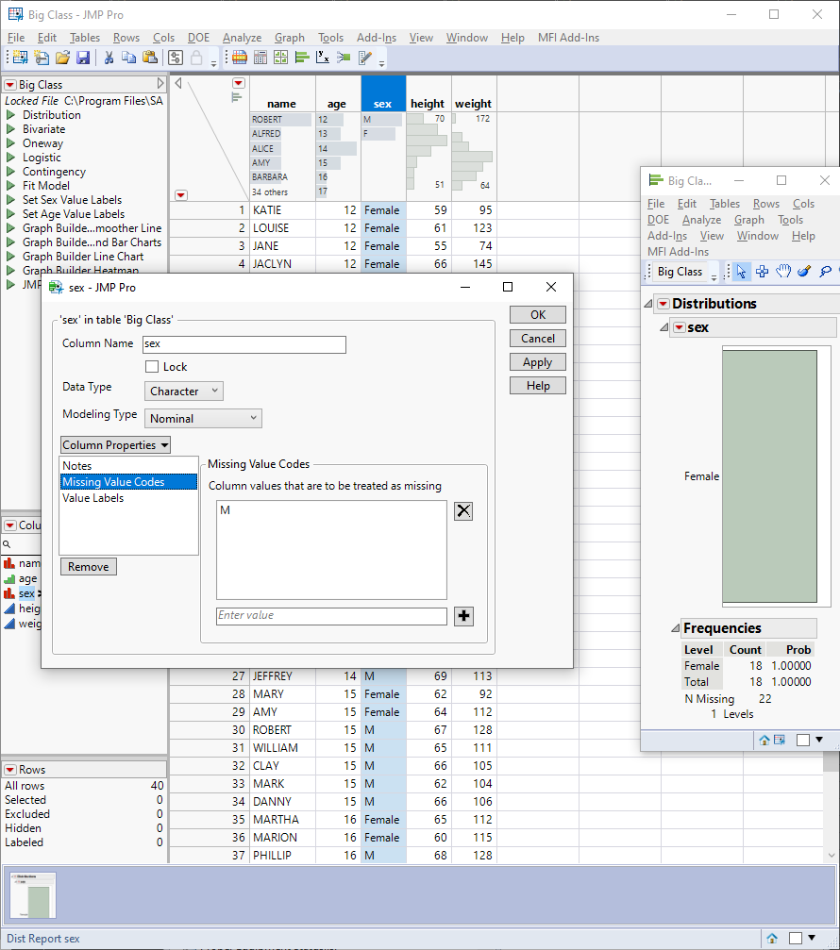Click inside the Column Name input field
This screenshot has width=840, height=950.
click(244, 344)
